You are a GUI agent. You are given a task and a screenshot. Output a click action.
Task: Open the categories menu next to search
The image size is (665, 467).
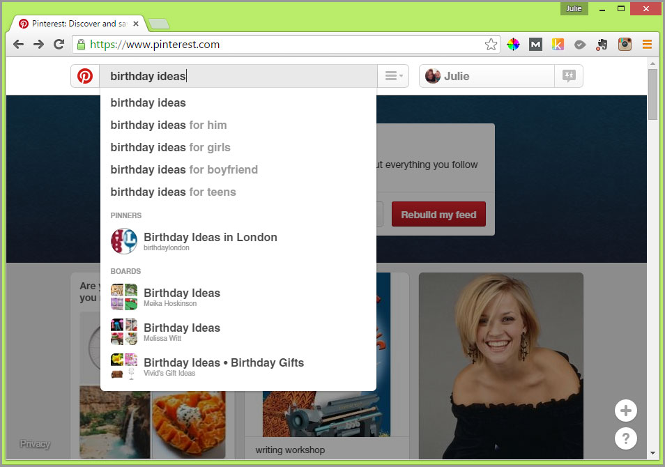click(x=393, y=77)
